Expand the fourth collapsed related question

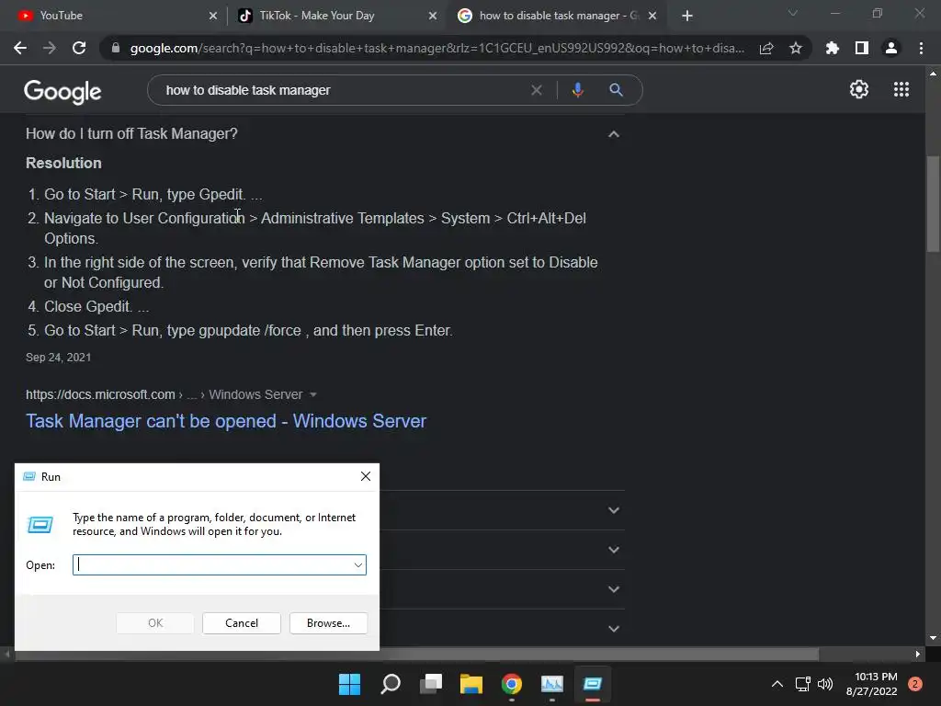tap(613, 629)
